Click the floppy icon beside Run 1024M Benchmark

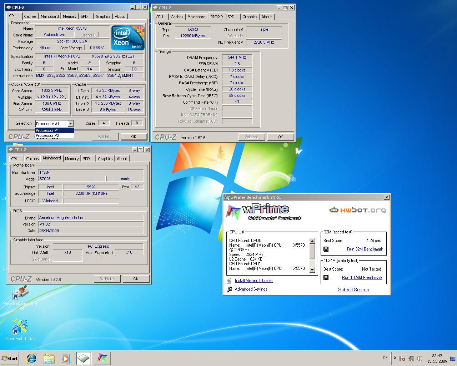tap(326, 278)
